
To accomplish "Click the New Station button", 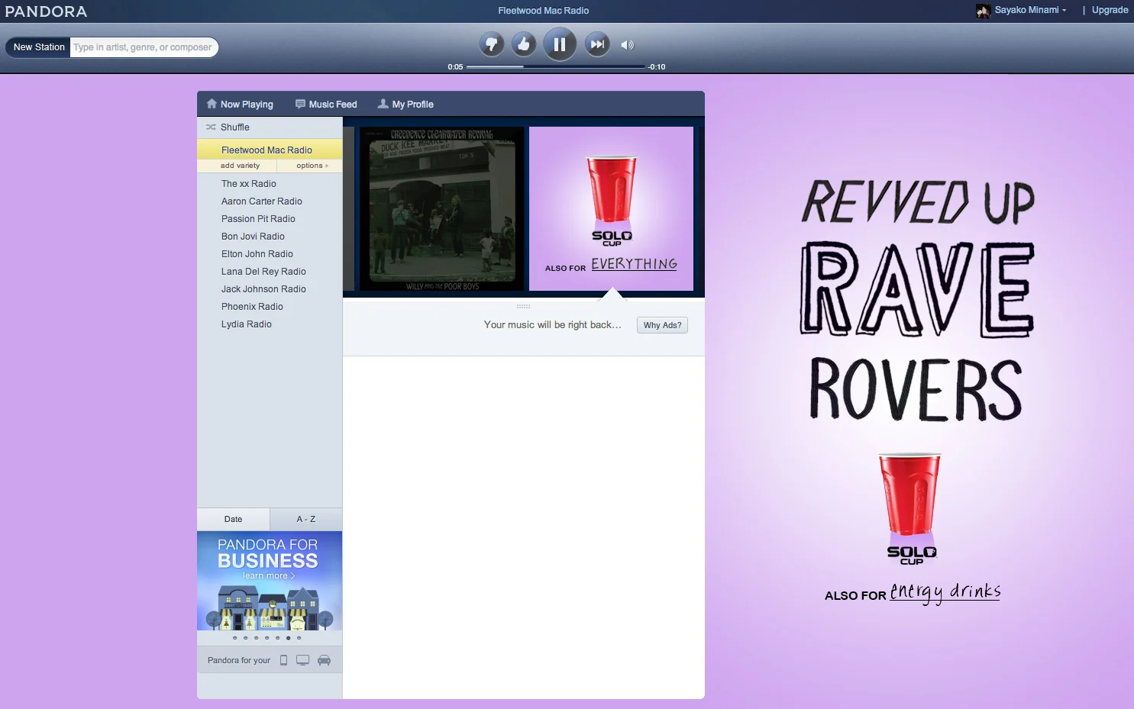I will coord(39,47).
